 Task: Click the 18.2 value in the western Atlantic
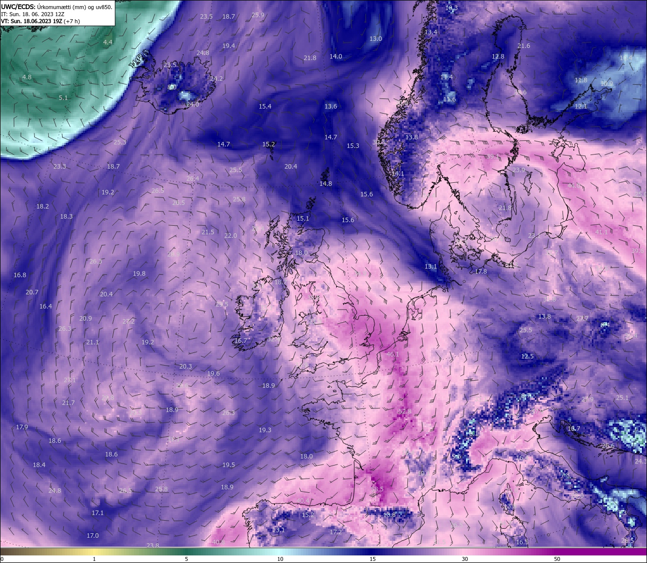point(42,207)
